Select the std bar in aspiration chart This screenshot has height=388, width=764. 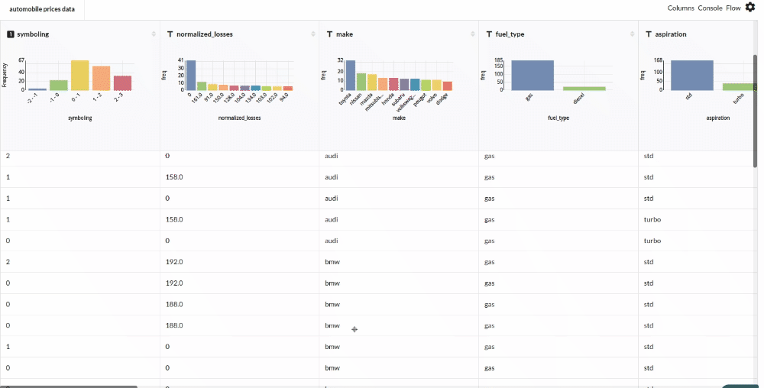pos(692,76)
